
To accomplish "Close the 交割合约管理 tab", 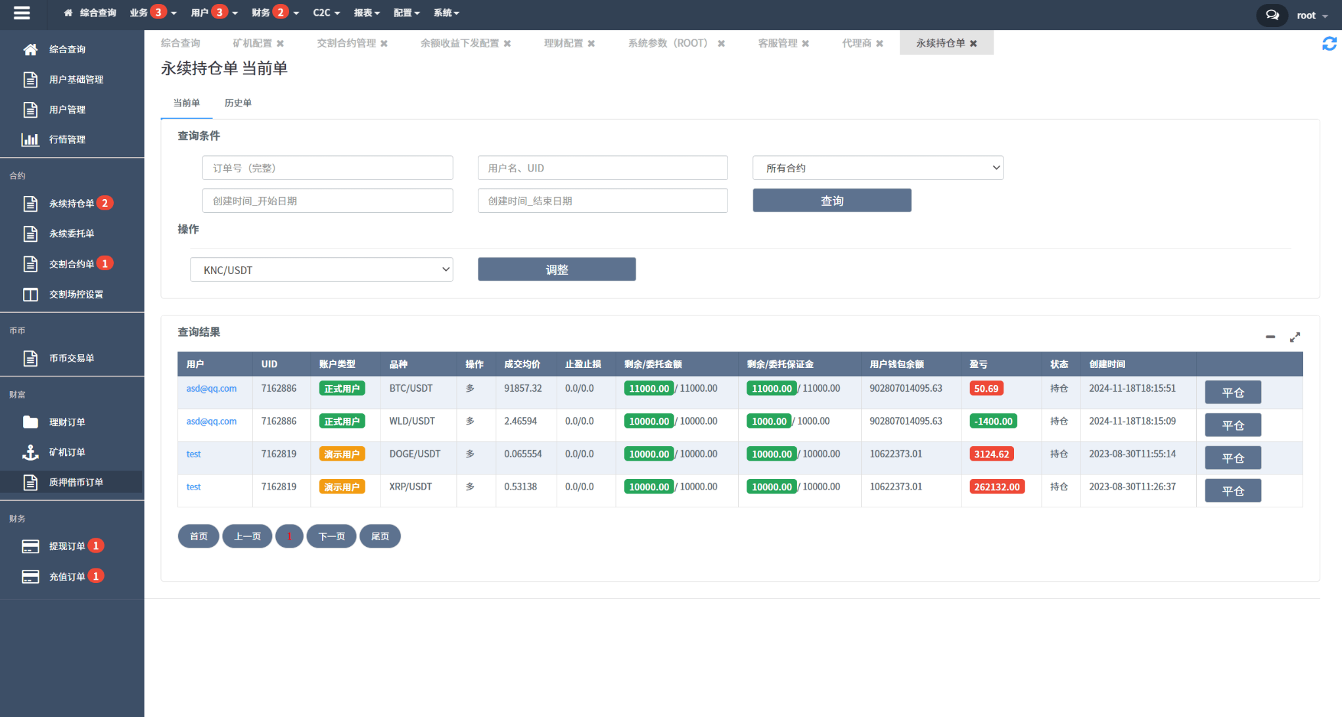I will pyautogui.click(x=384, y=43).
